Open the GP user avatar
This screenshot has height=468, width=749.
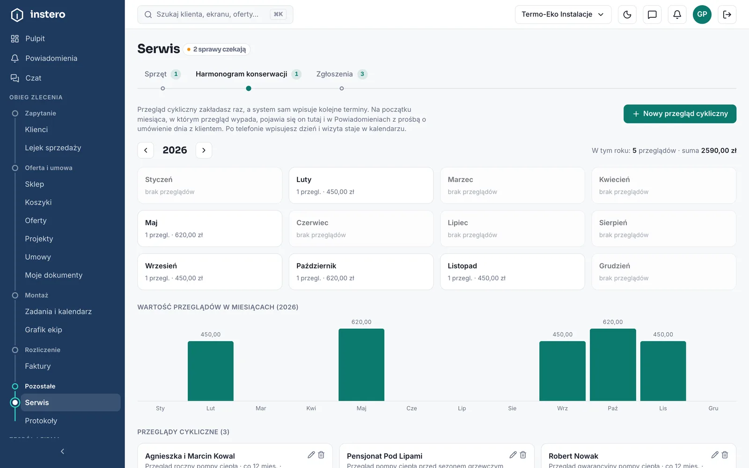(x=702, y=15)
